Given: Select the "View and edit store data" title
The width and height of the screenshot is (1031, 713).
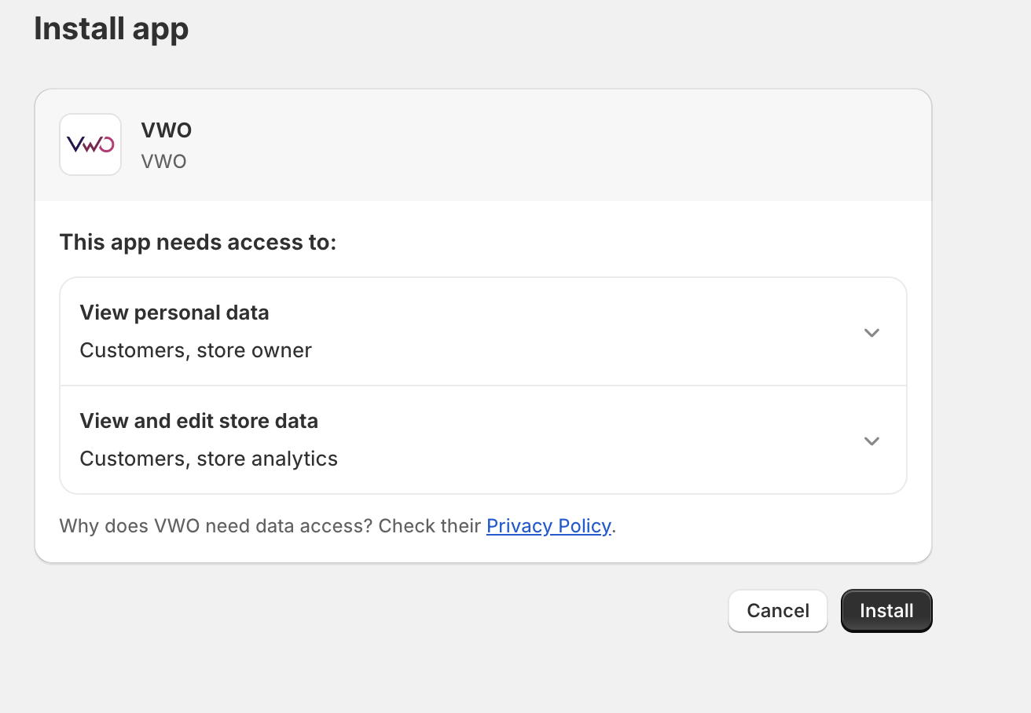Looking at the screenshot, I should pyautogui.click(x=199, y=421).
